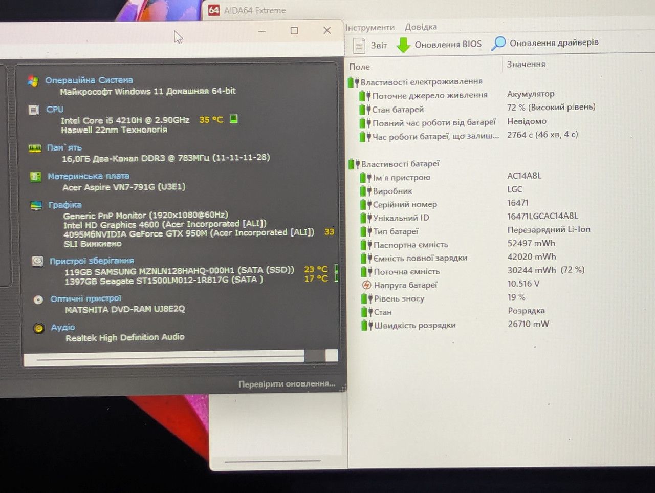
Task: Click the Значення column header
Action: [x=526, y=64]
